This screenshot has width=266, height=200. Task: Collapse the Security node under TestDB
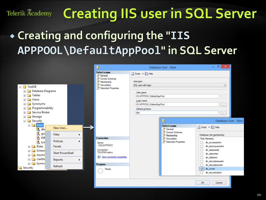pyautogui.click(x=25, y=121)
